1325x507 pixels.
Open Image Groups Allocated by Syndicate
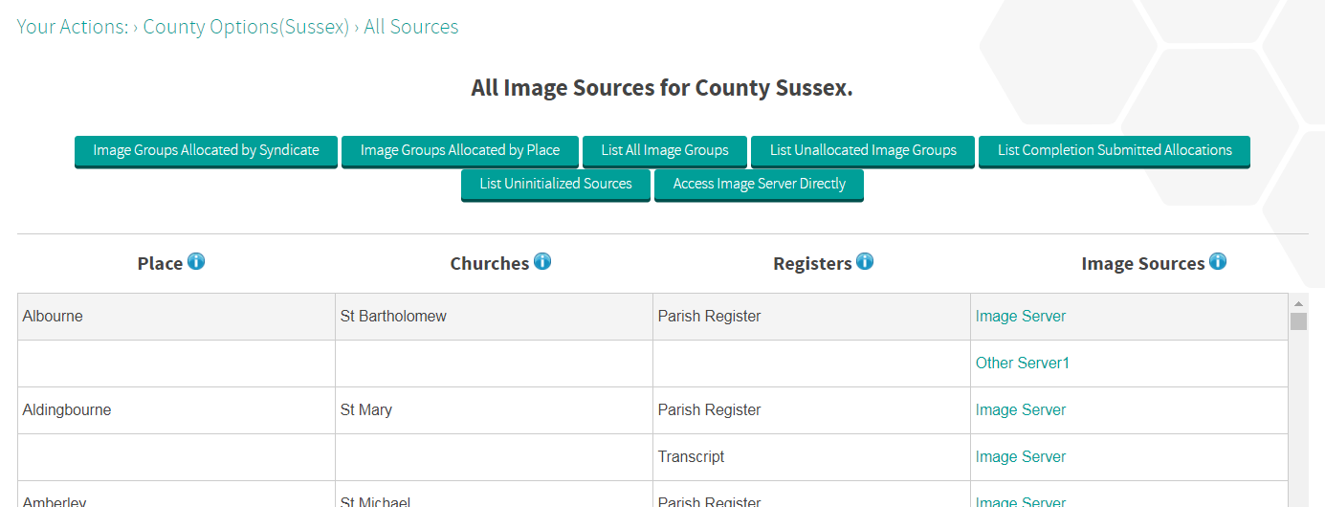[206, 151]
